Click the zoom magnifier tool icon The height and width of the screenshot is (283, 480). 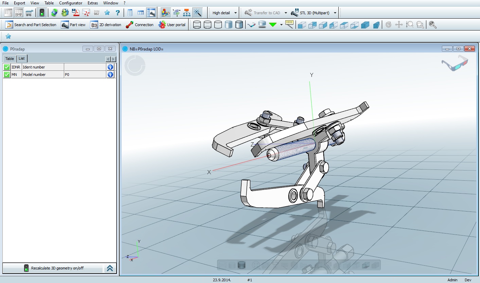click(x=410, y=25)
